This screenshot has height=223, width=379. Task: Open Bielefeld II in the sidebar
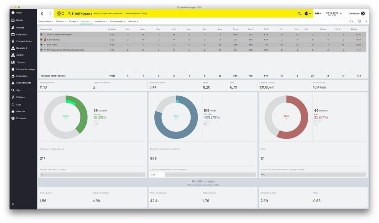pos(19,48)
